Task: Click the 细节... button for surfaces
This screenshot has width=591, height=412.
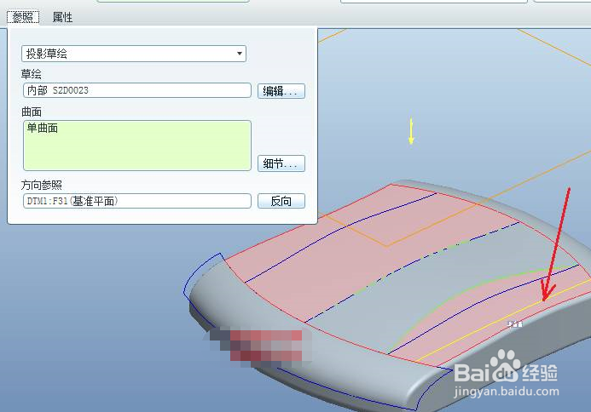Action: (281, 163)
